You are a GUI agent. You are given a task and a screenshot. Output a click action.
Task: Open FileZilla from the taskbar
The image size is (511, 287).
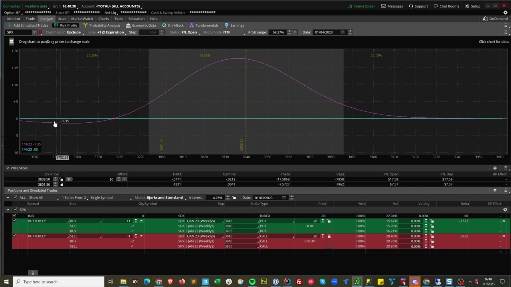click(299, 282)
